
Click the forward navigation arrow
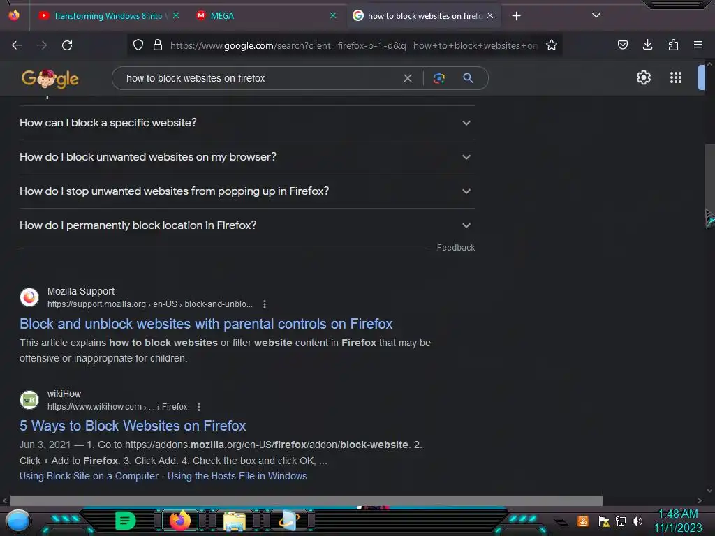click(42, 45)
